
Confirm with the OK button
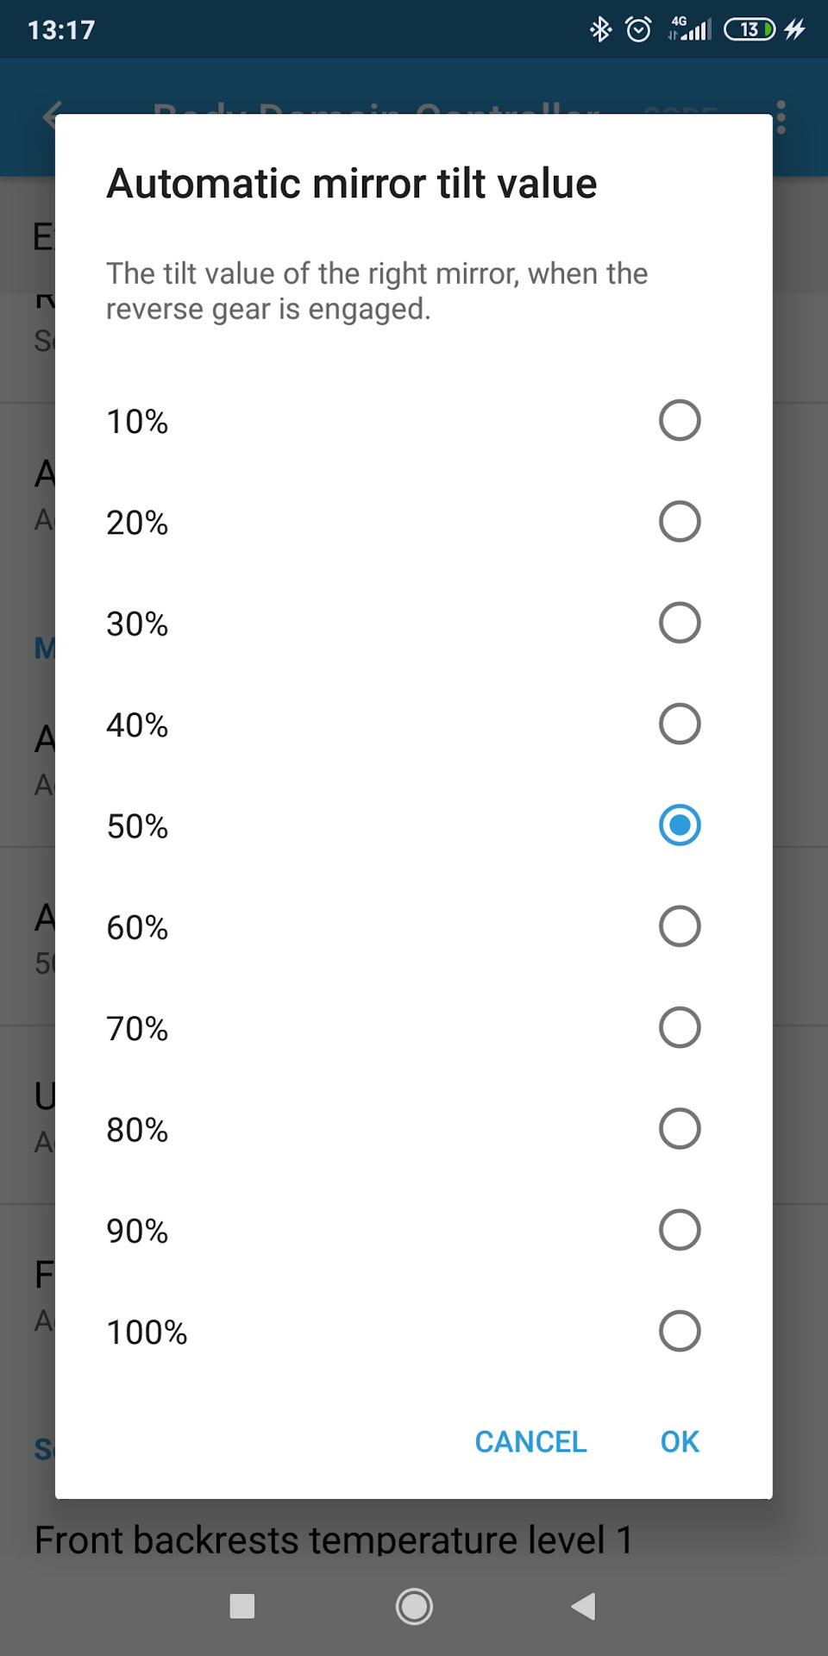tap(680, 1441)
